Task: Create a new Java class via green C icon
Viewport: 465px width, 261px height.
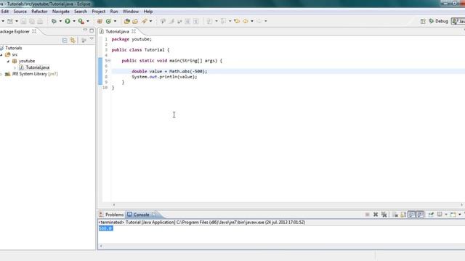Action: click(x=108, y=21)
